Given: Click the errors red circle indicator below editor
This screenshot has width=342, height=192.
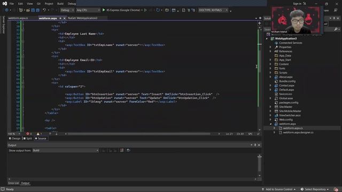Looking at the screenshot, I should point(28,134).
